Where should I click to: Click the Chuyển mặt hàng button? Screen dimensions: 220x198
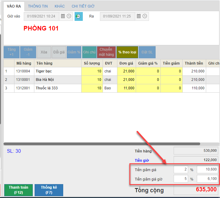click(x=107, y=52)
